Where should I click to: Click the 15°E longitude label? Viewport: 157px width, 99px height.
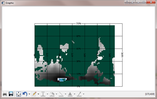[x=47, y=55]
